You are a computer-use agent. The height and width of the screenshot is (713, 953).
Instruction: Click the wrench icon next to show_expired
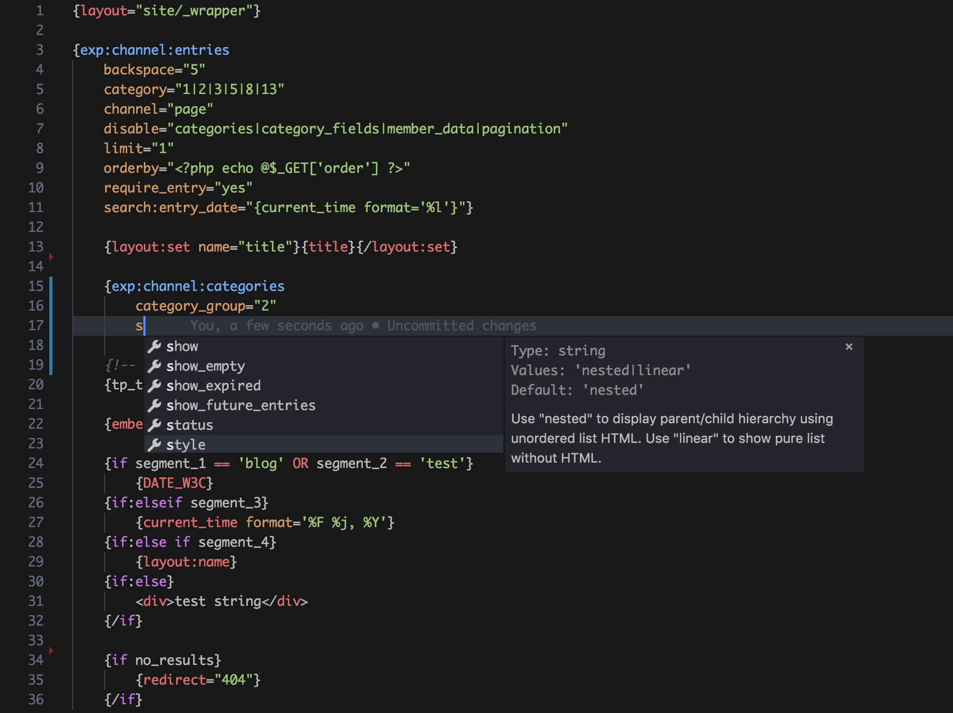(154, 385)
